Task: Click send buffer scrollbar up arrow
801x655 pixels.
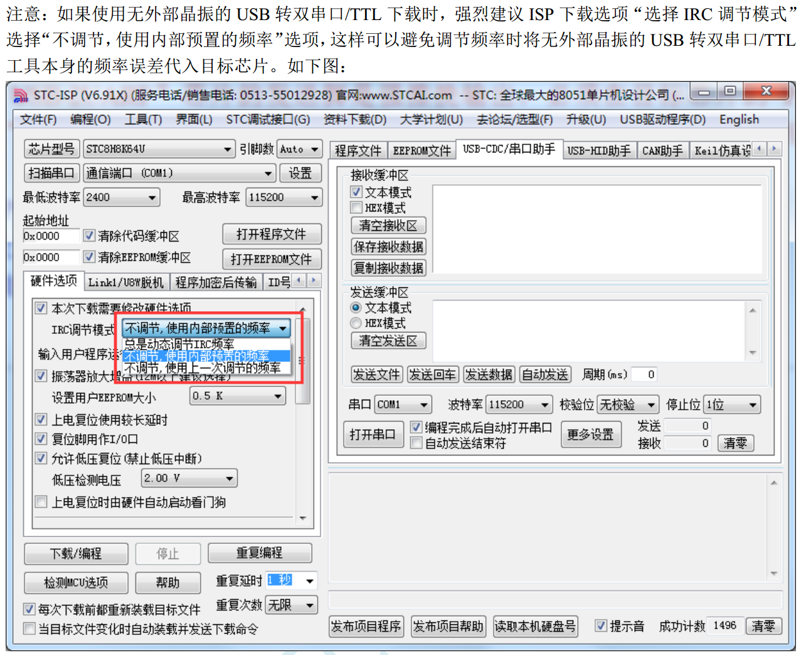Action: pyautogui.click(x=752, y=310)
